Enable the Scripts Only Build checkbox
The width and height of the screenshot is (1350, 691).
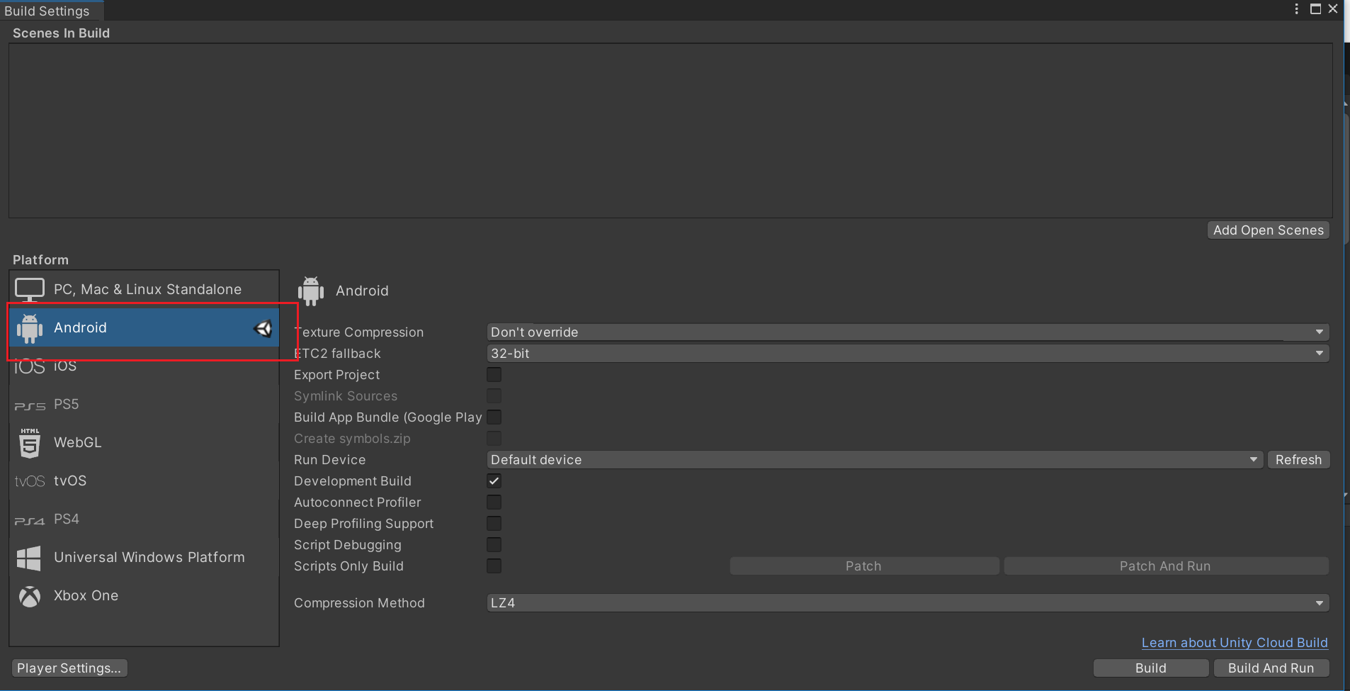(x=494, y=566)
